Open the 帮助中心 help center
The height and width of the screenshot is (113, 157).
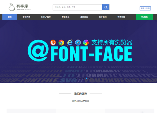point(65,17)
